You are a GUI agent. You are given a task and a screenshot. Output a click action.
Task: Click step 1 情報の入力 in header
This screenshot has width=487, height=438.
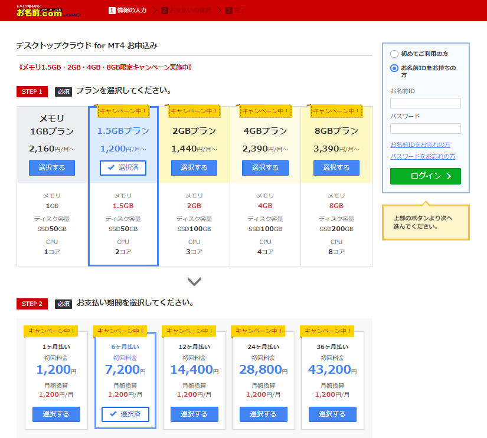click(x=128, y=11)
